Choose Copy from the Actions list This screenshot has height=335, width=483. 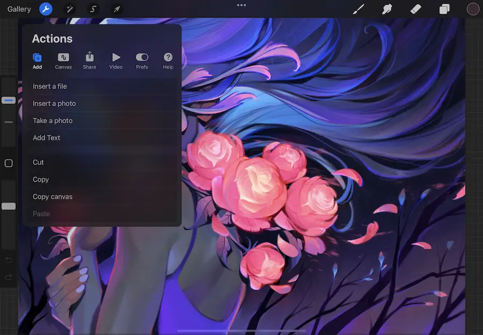(101, 180)
